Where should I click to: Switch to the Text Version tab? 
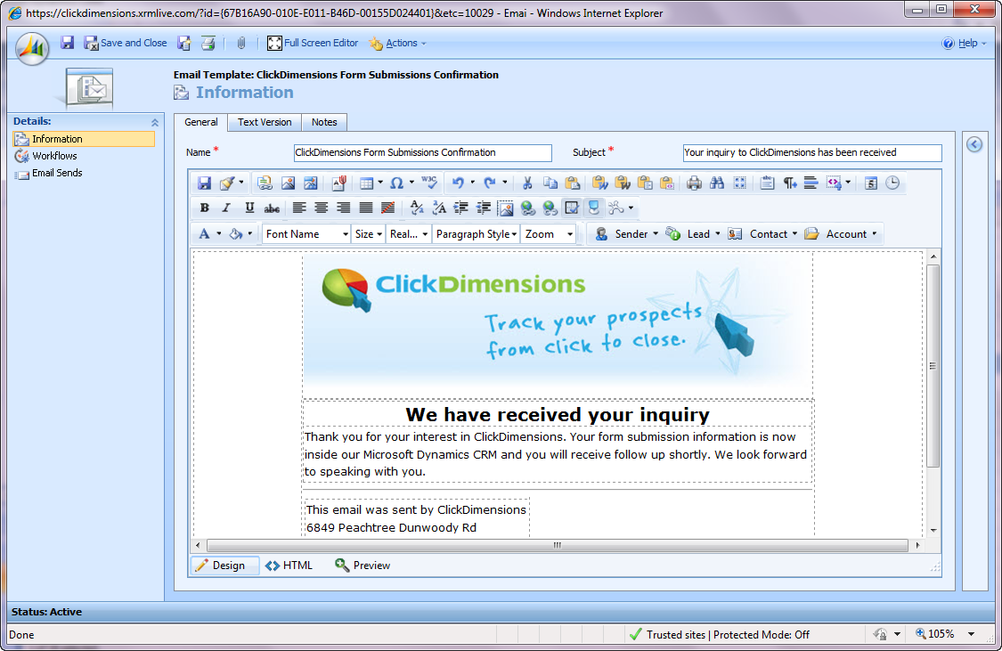pos(265,122)
